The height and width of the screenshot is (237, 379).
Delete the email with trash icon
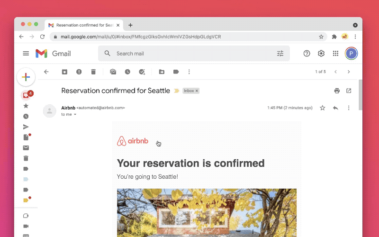[93, 72]
